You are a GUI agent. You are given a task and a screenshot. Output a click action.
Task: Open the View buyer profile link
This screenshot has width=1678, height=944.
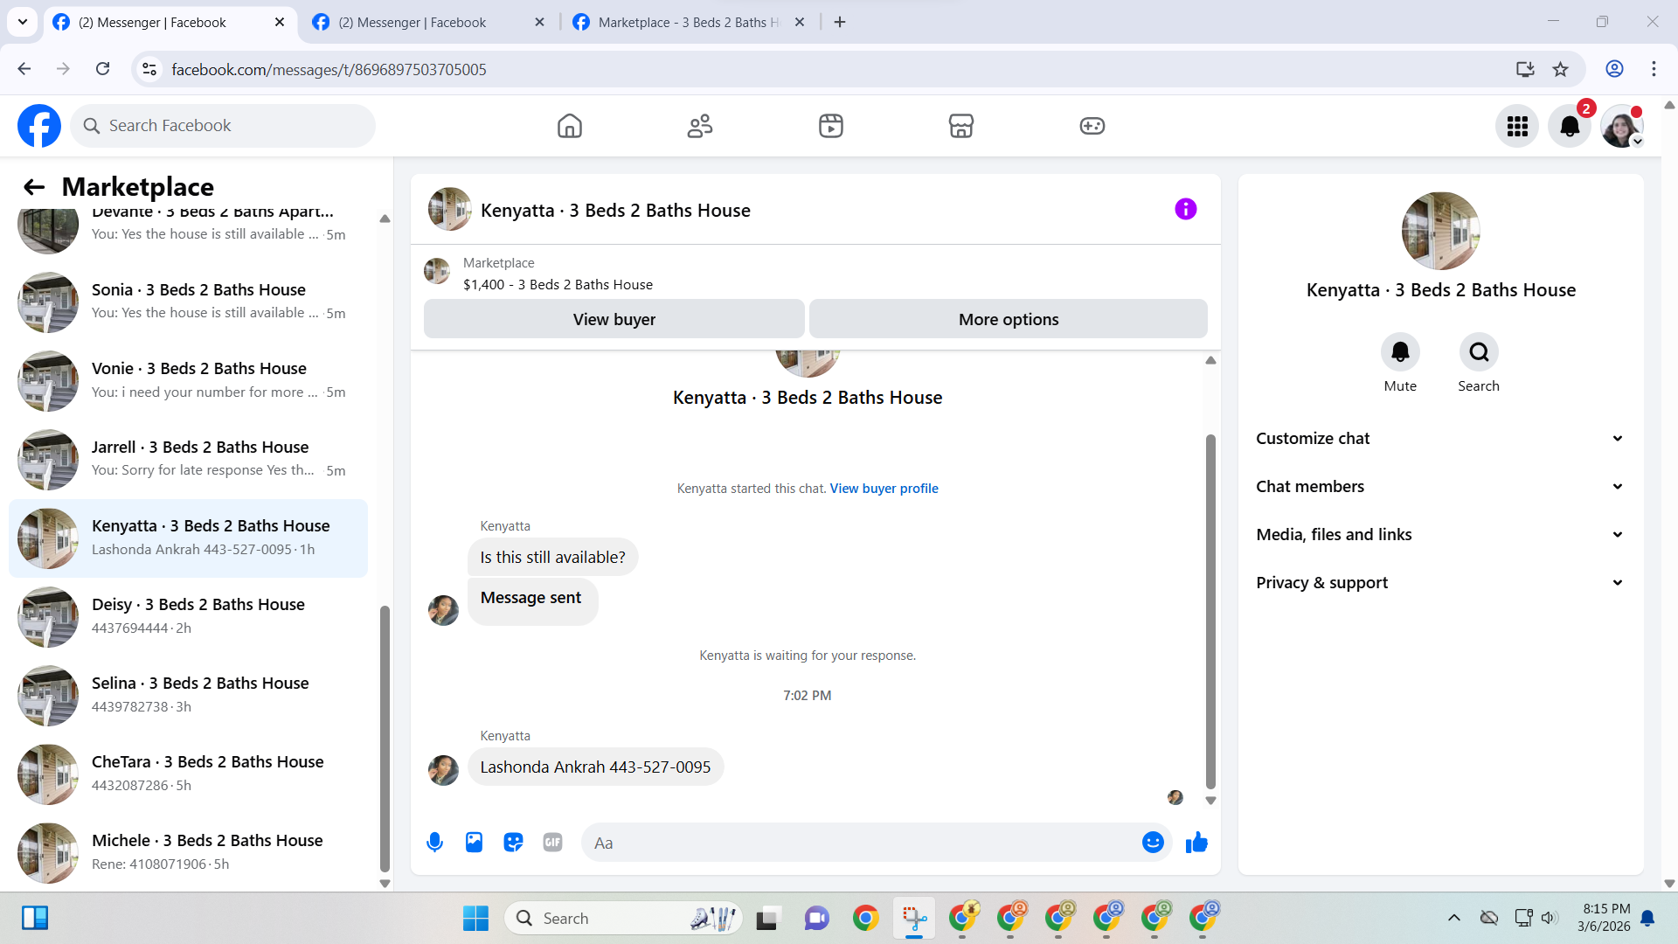884,489
